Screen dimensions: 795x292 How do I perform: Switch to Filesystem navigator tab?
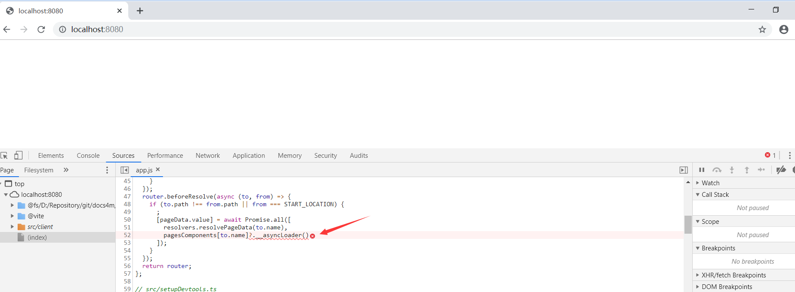coord(39,170)
